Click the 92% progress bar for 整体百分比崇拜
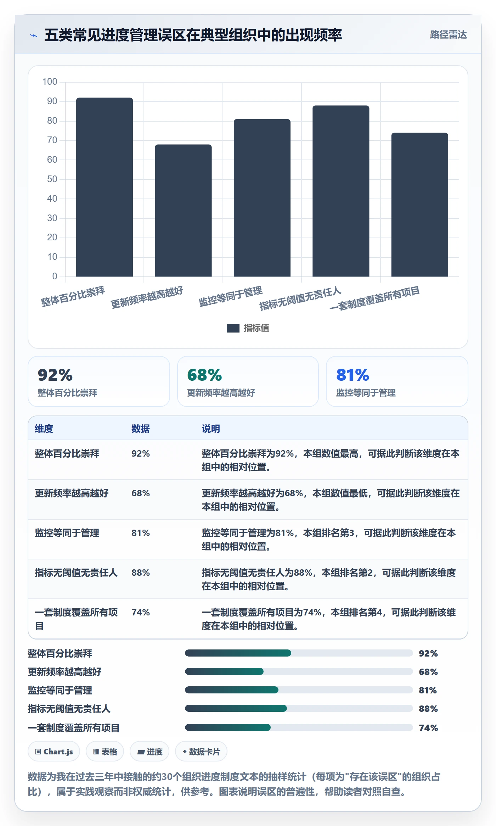 299,653
